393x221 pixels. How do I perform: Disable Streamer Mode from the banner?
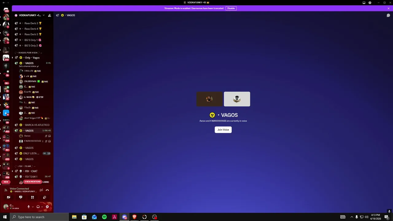click(x=231, y=8)
